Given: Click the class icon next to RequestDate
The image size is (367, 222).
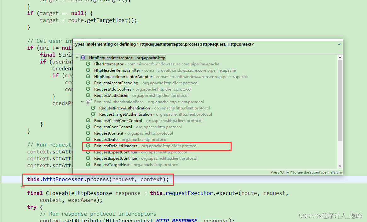Looking at the screenshot, I should pyautogui.click(x=88, y=139).
